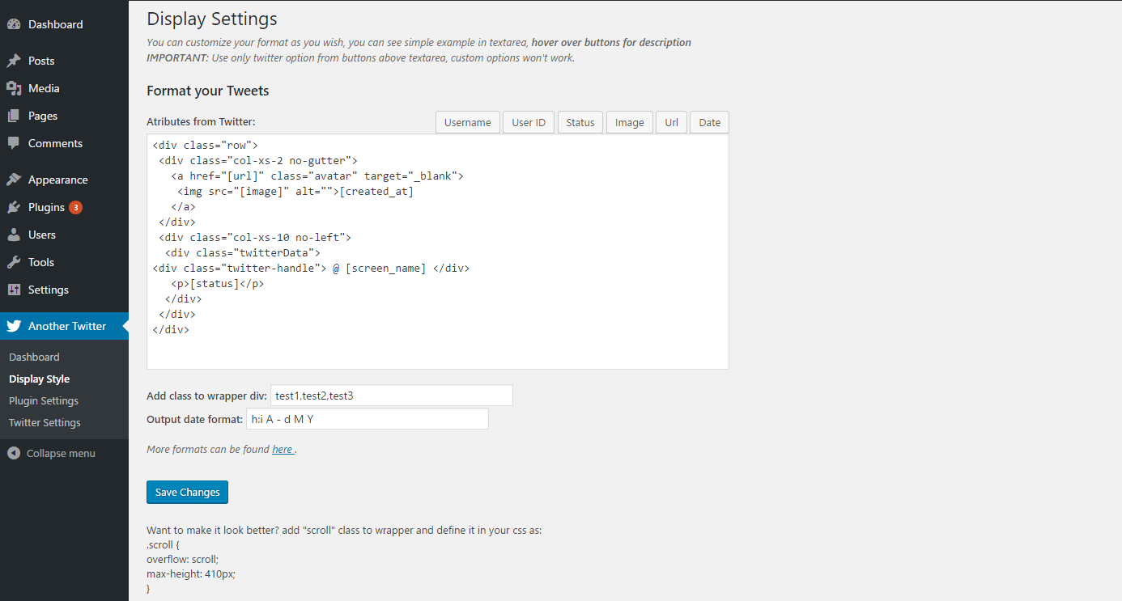
Task: Open the Posts menu label
Action: (x=41, y=61)
